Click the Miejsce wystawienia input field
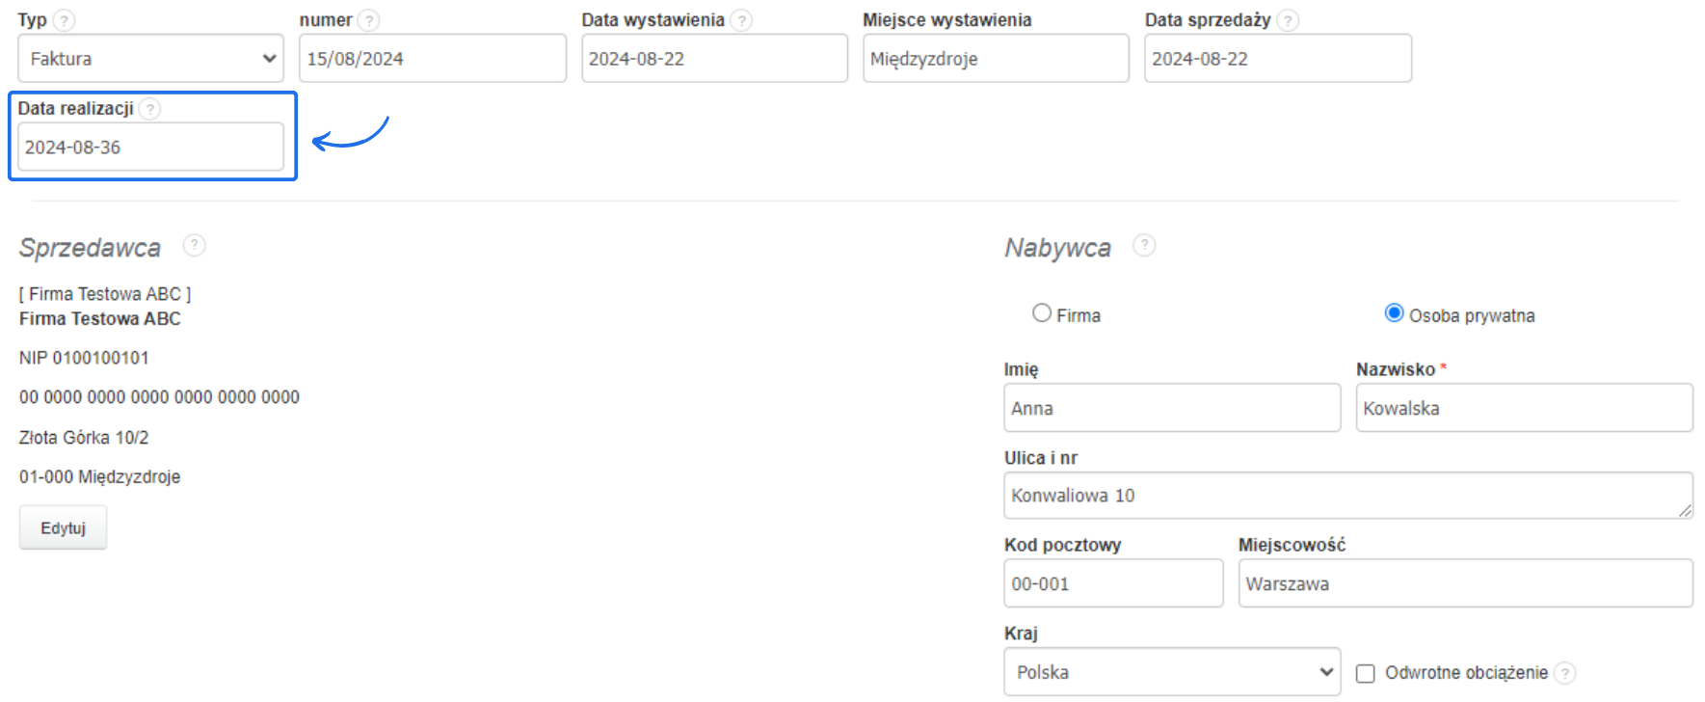Viewport: 1705px width, 702px height. [996, 59]
